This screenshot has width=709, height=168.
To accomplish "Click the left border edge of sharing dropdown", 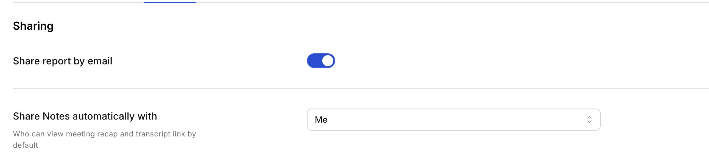I will click(x=308, y=120).
